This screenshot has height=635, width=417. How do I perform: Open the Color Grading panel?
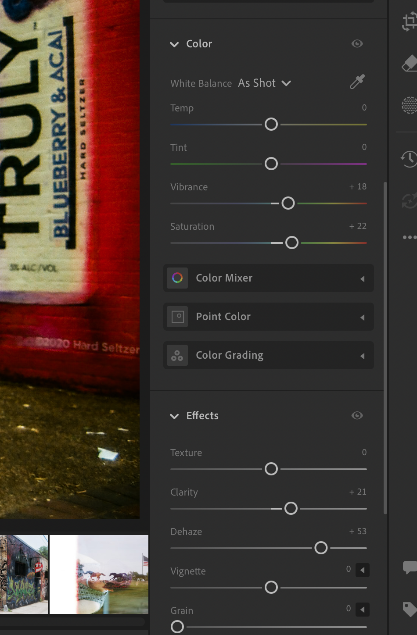coord(268,355)
